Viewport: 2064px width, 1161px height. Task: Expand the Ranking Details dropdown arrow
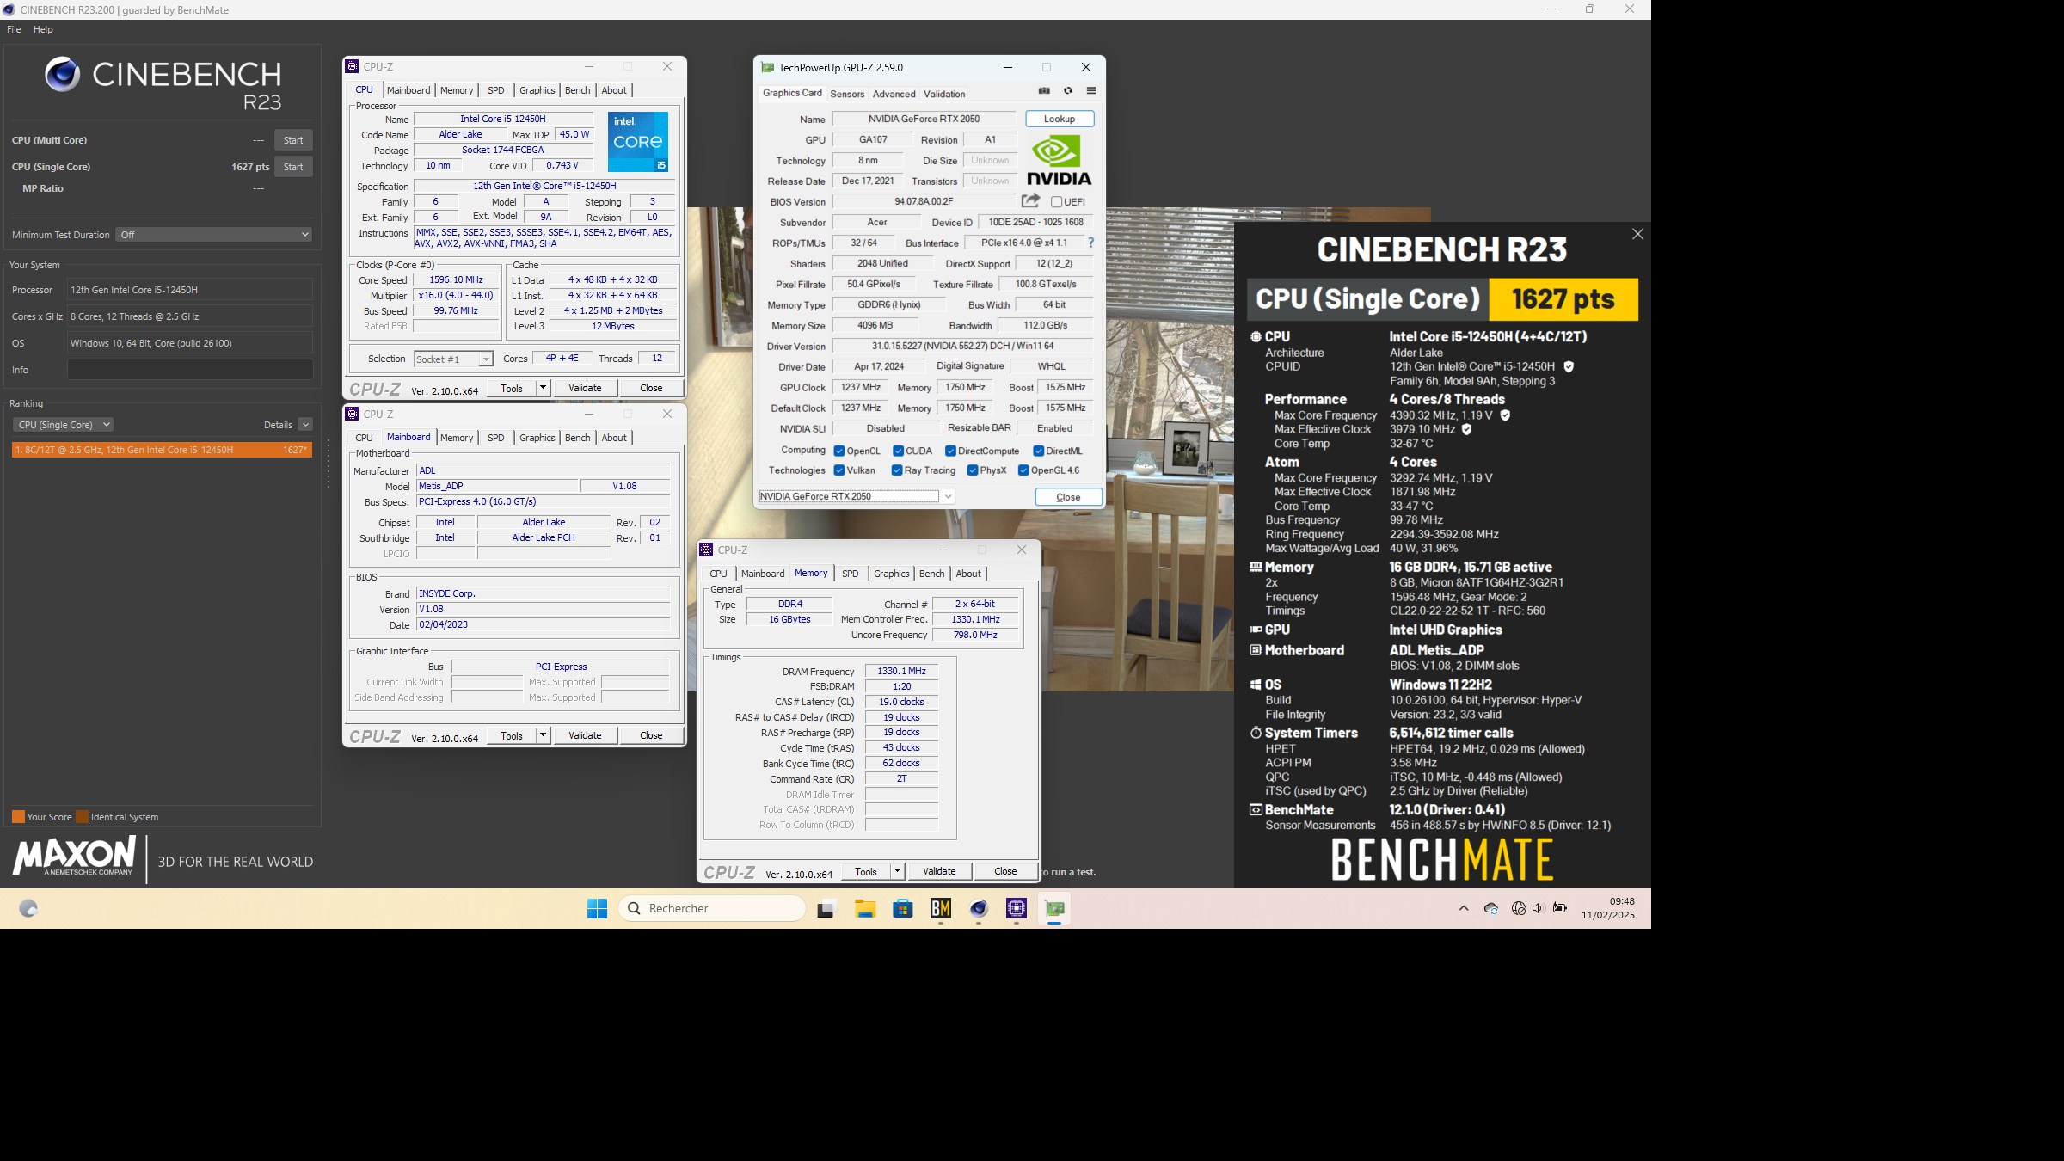[x=305, y=425]
